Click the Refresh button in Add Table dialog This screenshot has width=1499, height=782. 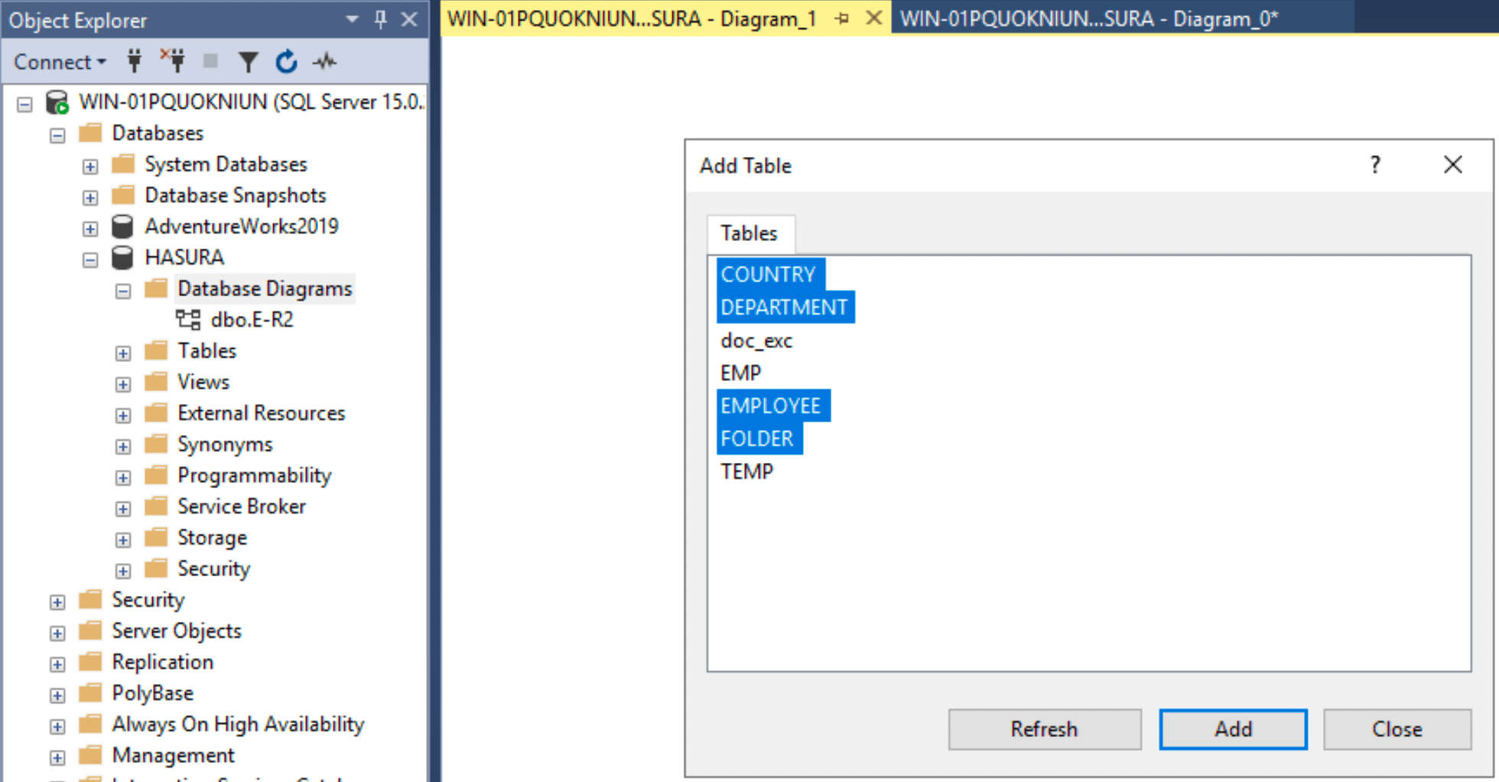tap(1044, 728)
